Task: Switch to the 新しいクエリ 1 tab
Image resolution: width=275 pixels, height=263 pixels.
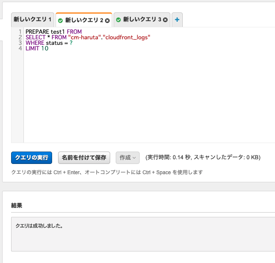Action: point(32,20)
